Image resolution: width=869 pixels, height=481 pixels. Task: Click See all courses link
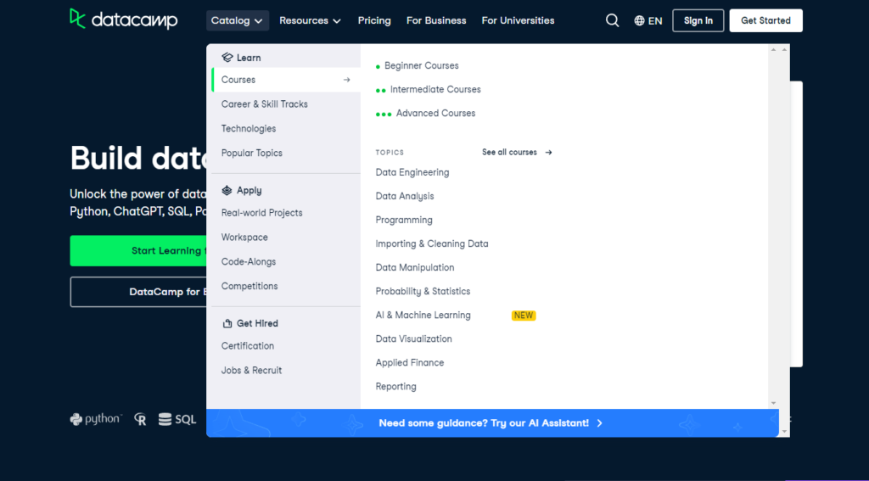517,153
